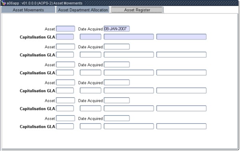Image resolution: width=240 pixels, height=151 pixels.
Task: Click Date Acquired field in the sixth record
Action: pyautogui.click(x=117, y=118)
